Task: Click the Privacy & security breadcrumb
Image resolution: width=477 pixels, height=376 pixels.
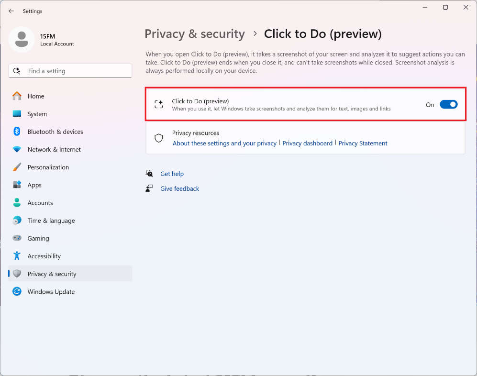Action: pos(195,34)
